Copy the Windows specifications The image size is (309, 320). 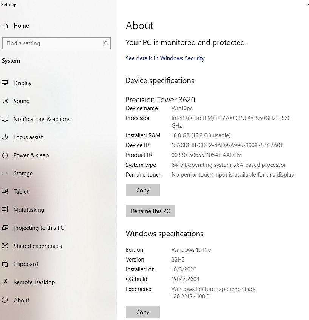(143, 312)
